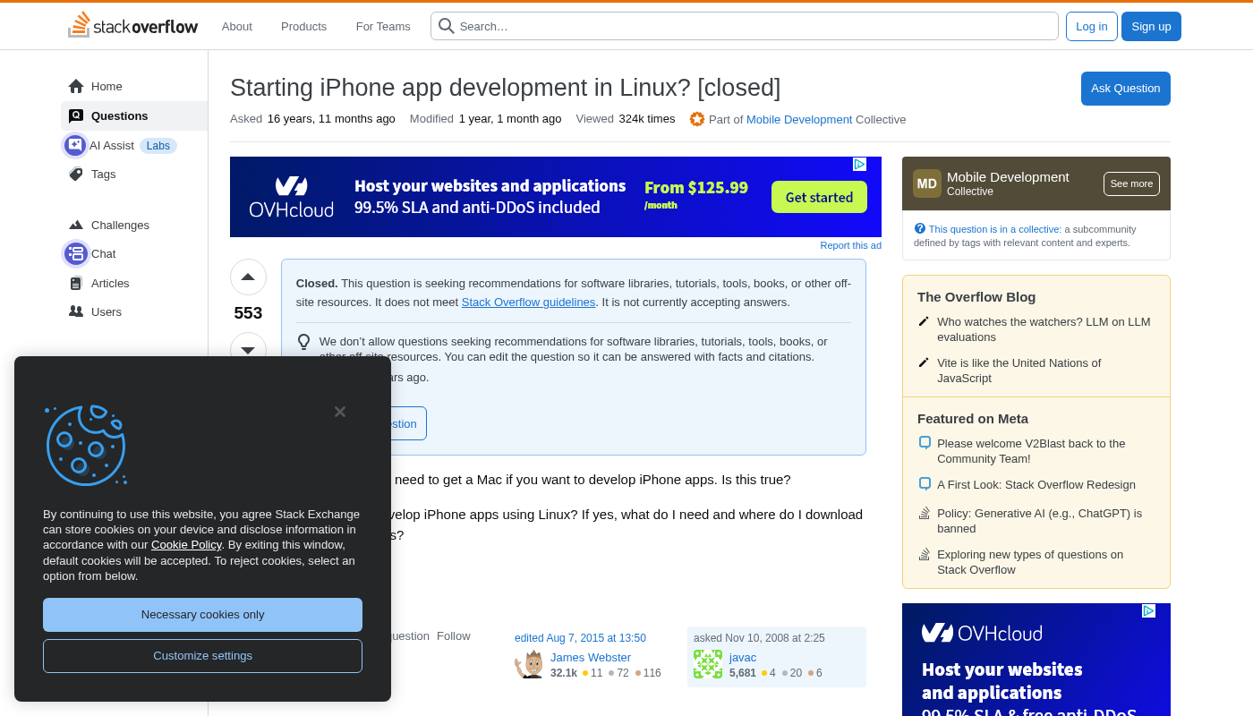Image resolution: width=1253 pixels, height=716 pixels.
Task: Click the Stack Overflow logo
Action: pos(132,26)
